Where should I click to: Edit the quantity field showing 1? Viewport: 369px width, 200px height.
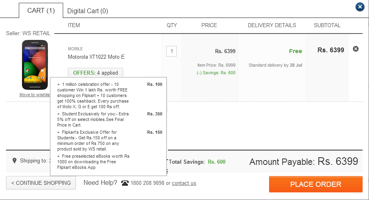[x=172, y=51]
